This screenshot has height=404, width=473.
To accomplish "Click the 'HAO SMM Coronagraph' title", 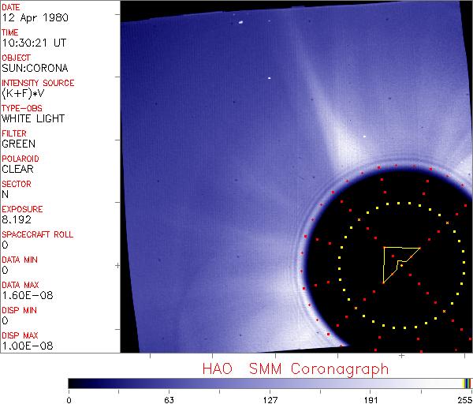I will pos(295,368).
